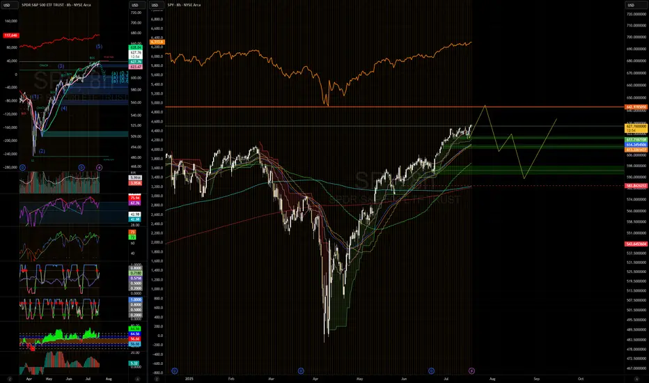
Task: Click the round corner button under the main chart's left scale
Action: 157,378
